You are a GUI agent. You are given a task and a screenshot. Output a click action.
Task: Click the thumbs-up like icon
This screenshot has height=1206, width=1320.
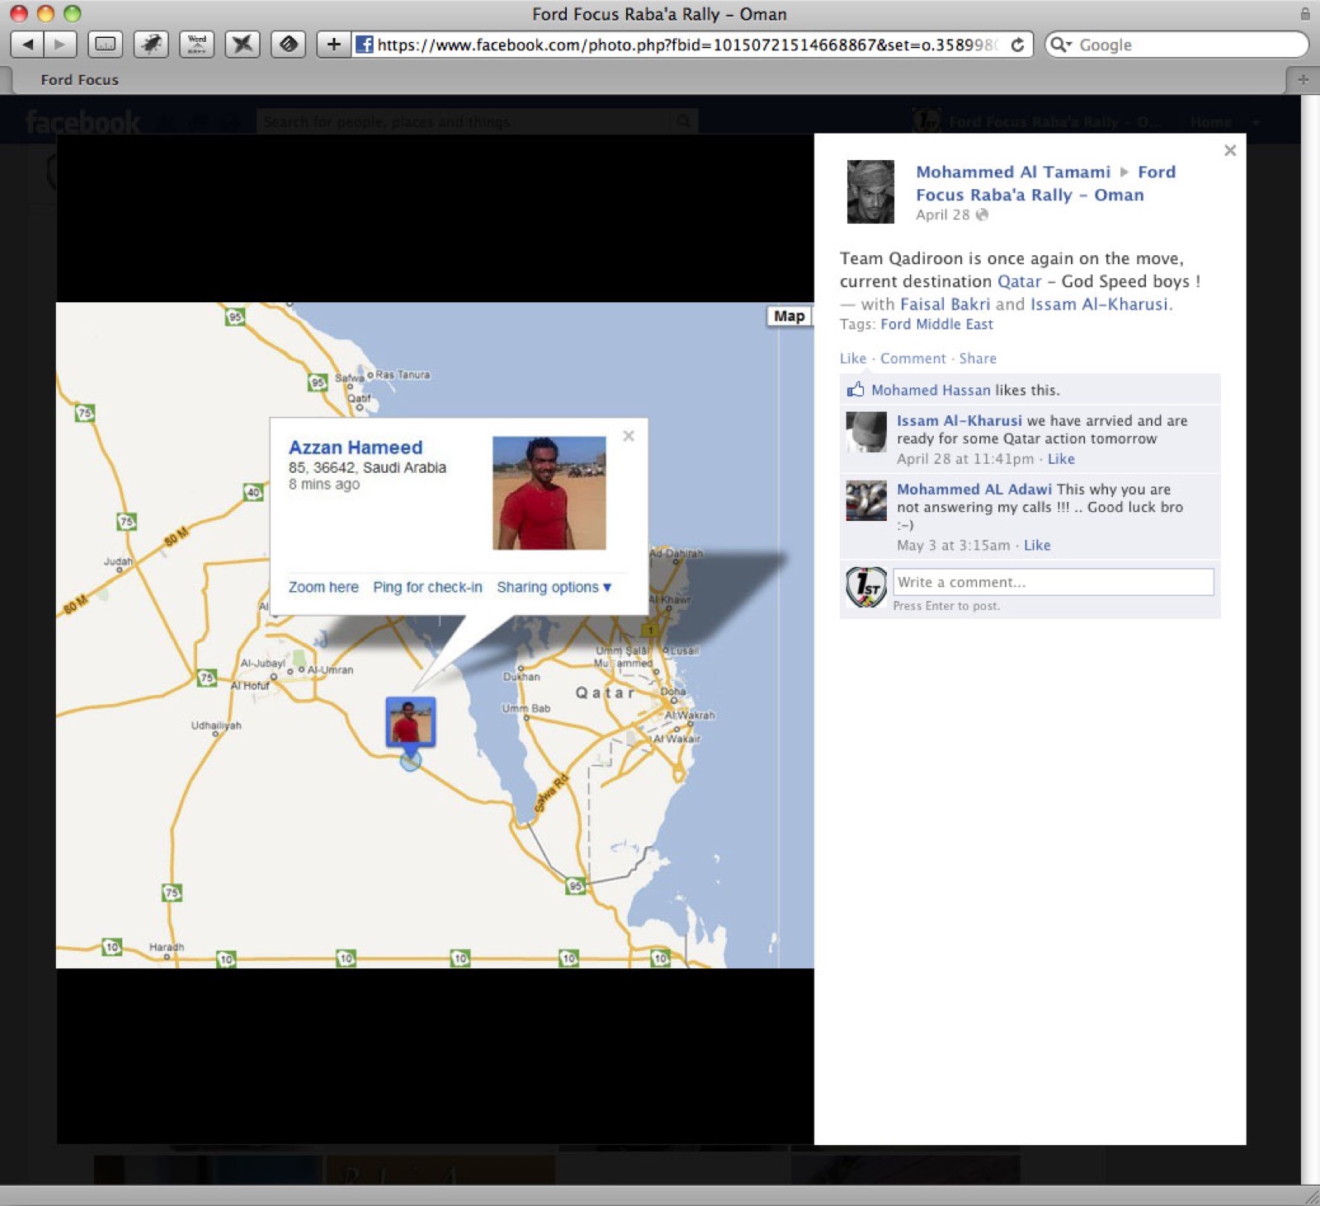coord(856,390)
